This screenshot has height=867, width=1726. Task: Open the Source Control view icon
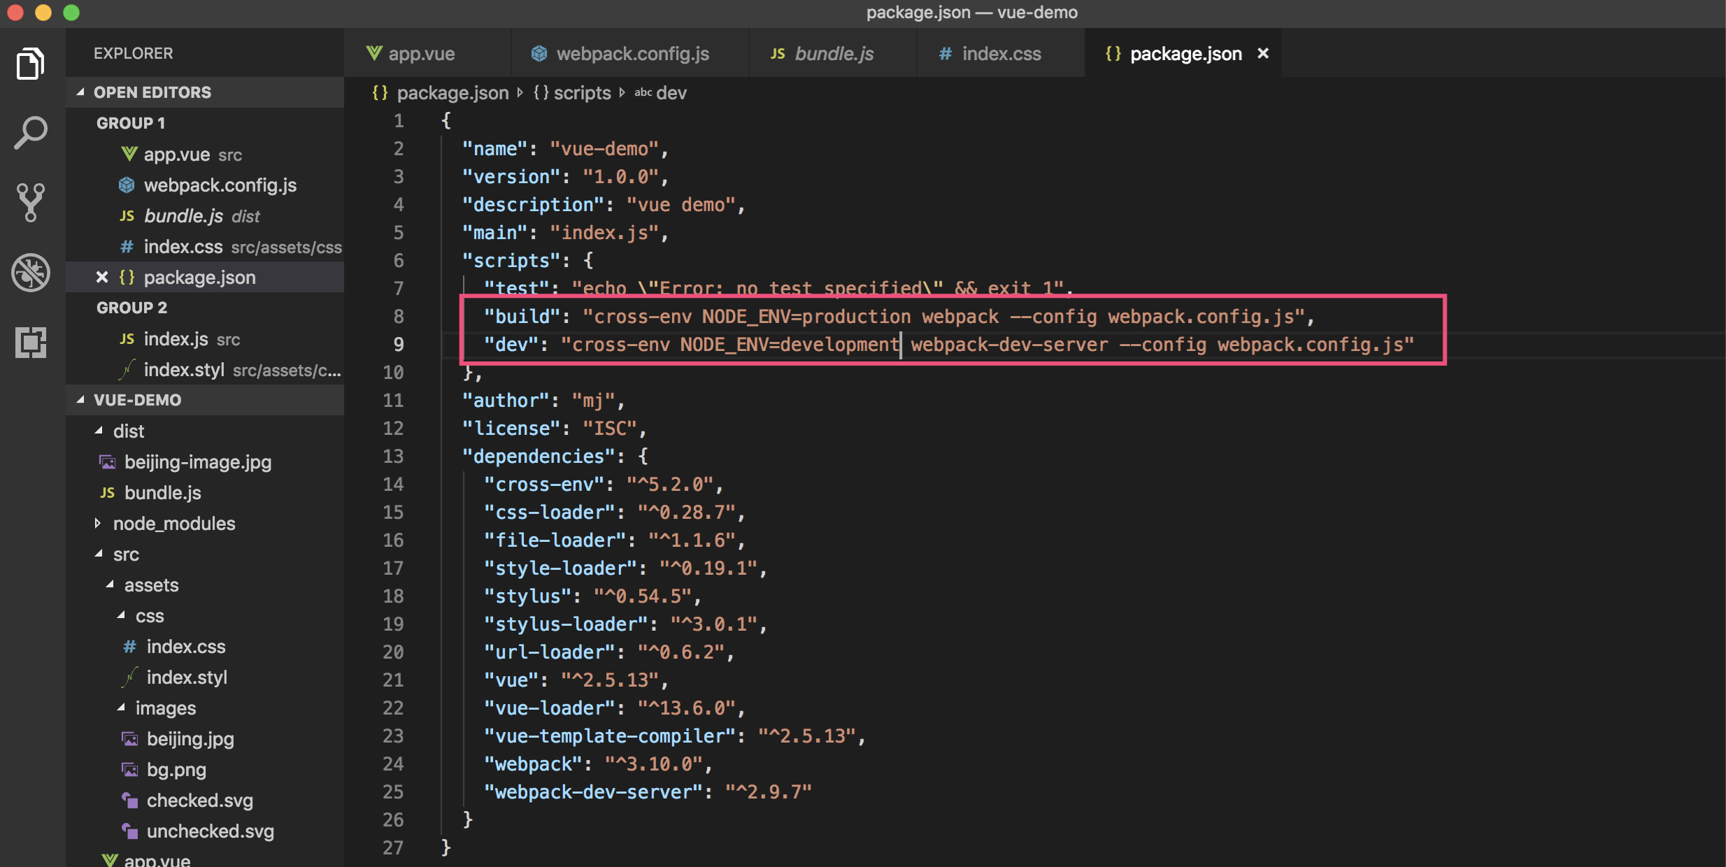30,202
